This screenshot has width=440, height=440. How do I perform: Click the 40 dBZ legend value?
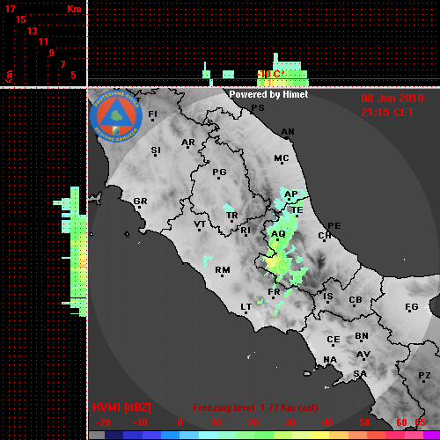pyautogui.click(x=327, y=422)
